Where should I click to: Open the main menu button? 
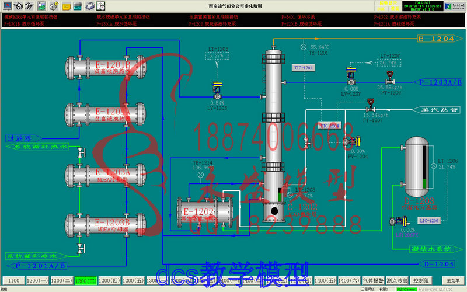pos(453,280)
